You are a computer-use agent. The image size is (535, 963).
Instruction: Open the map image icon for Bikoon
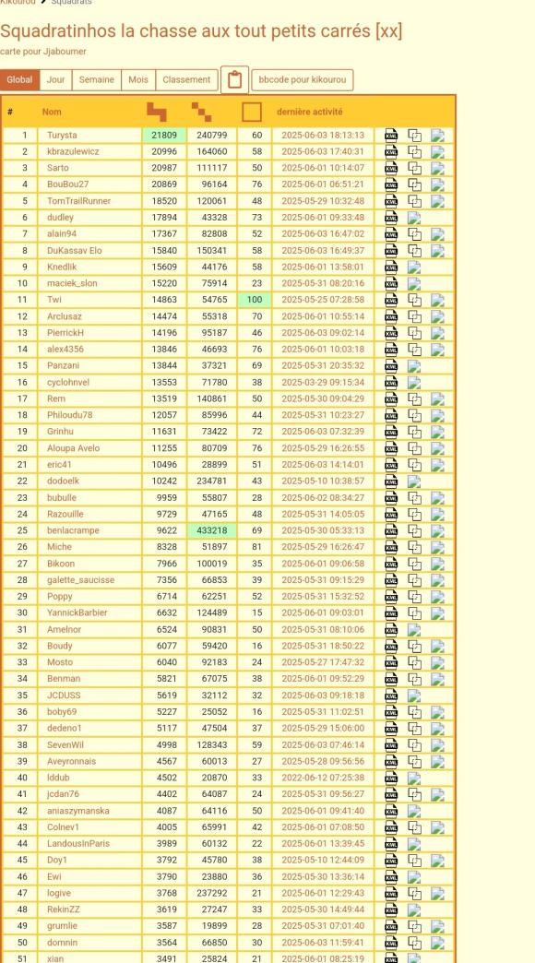(x=437, y=564)
